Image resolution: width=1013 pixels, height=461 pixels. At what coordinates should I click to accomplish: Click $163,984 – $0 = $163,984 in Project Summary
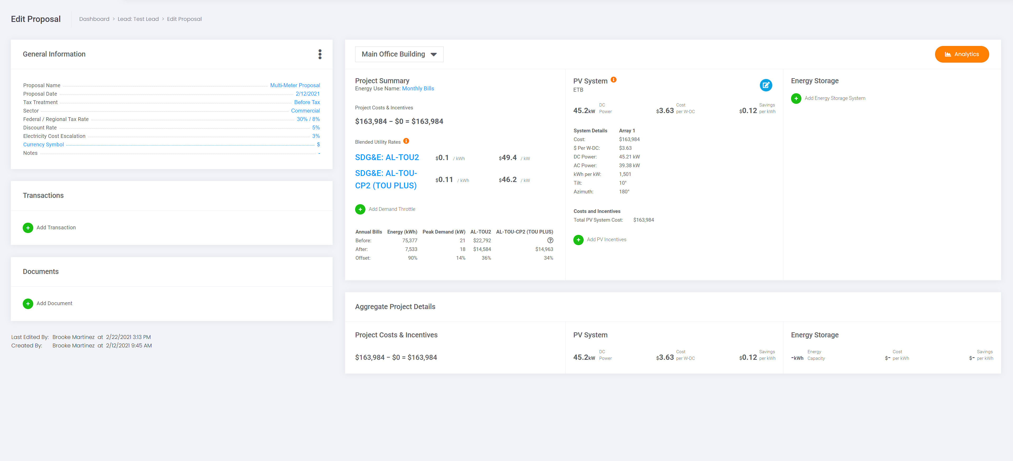pos(399,122)
